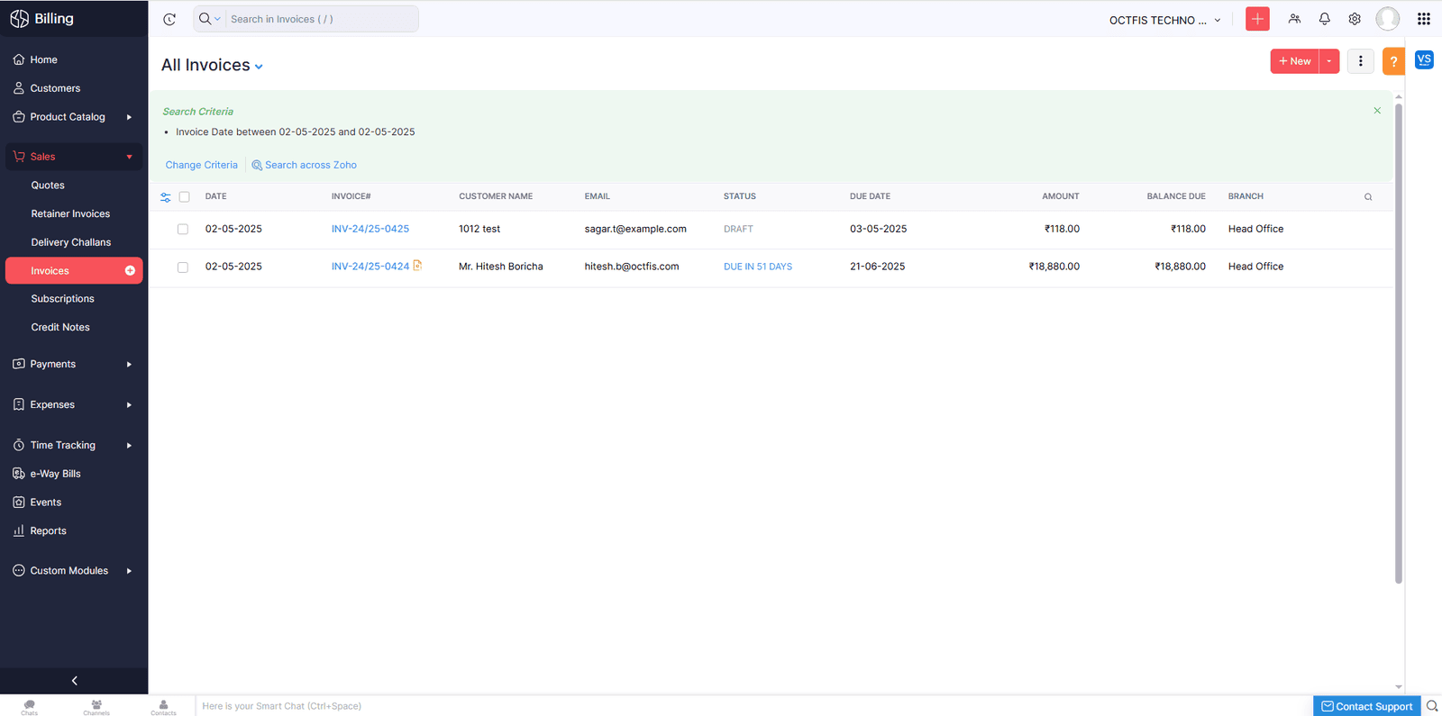Screen dimensions: 1442x716
Task: Add new invoice via sidebar plus icon
Action: coord(130,271)
